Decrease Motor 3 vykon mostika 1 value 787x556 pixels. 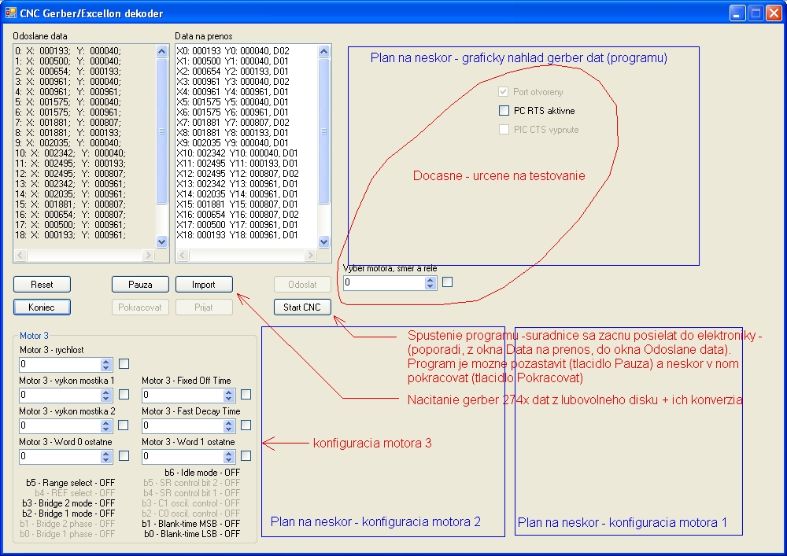107,398
